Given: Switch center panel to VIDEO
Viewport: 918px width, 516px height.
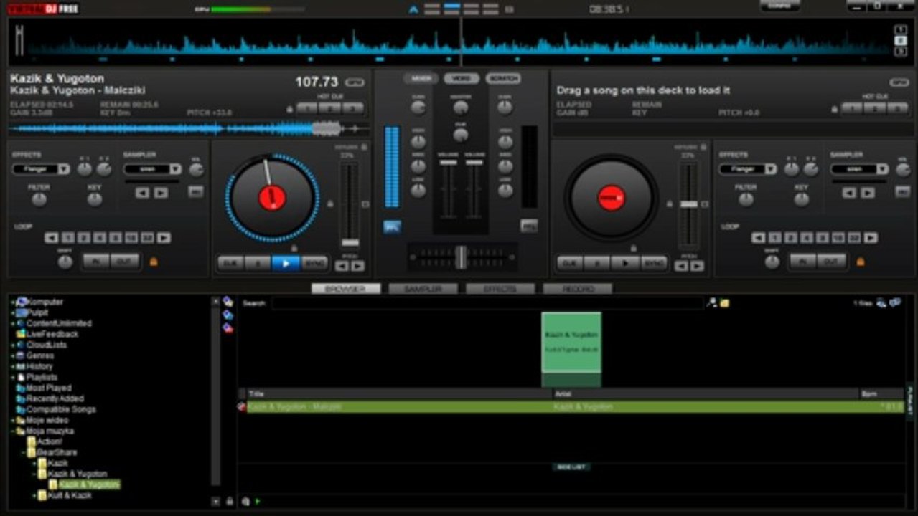Looking at the screenshot, I should coord(462,78).
